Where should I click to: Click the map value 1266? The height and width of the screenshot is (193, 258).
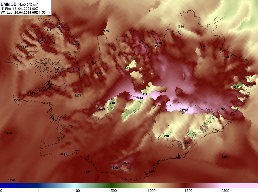point(114,168)
